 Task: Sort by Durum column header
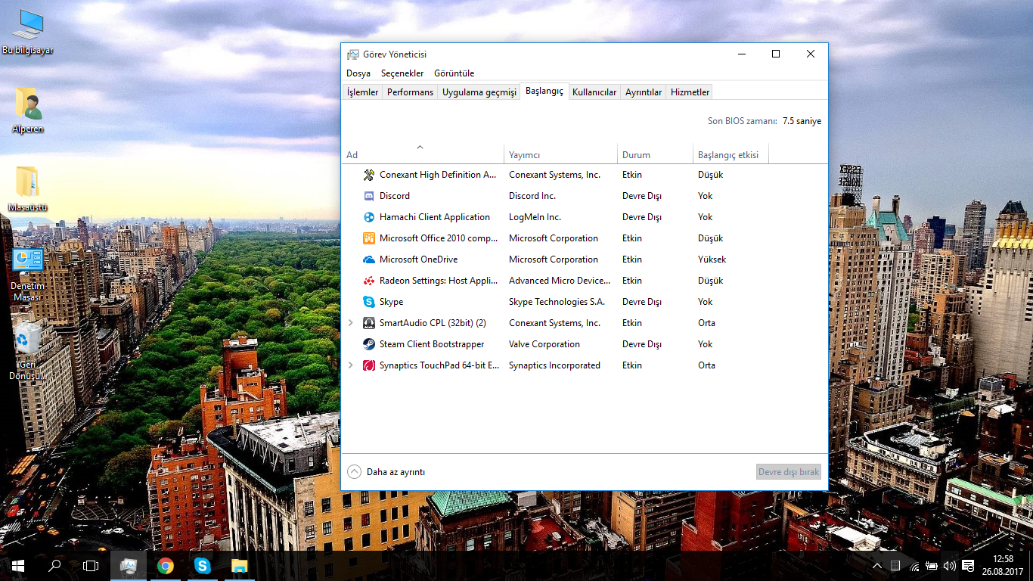[x=655, y=154]
